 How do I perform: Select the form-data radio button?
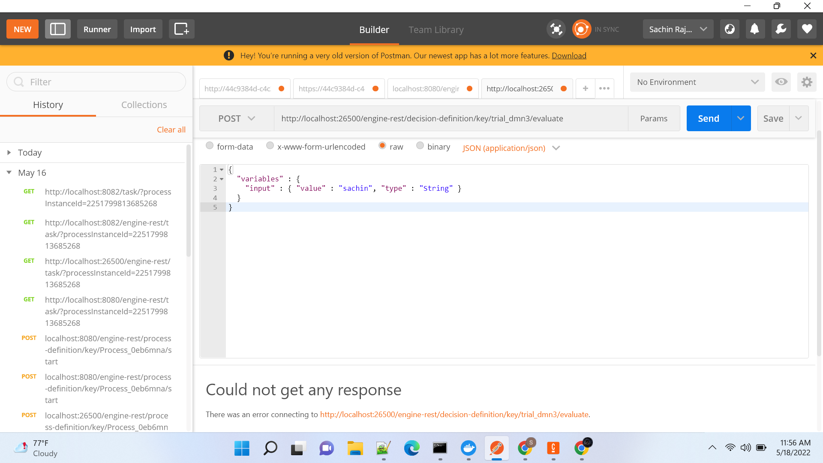point(210,146)
